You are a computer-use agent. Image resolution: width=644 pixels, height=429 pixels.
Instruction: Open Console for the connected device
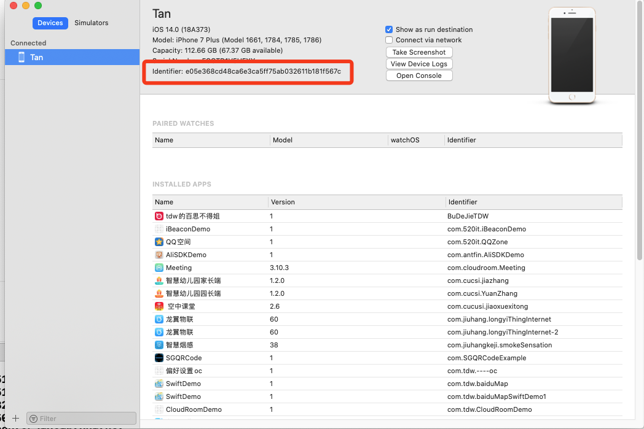click(418, 75)
